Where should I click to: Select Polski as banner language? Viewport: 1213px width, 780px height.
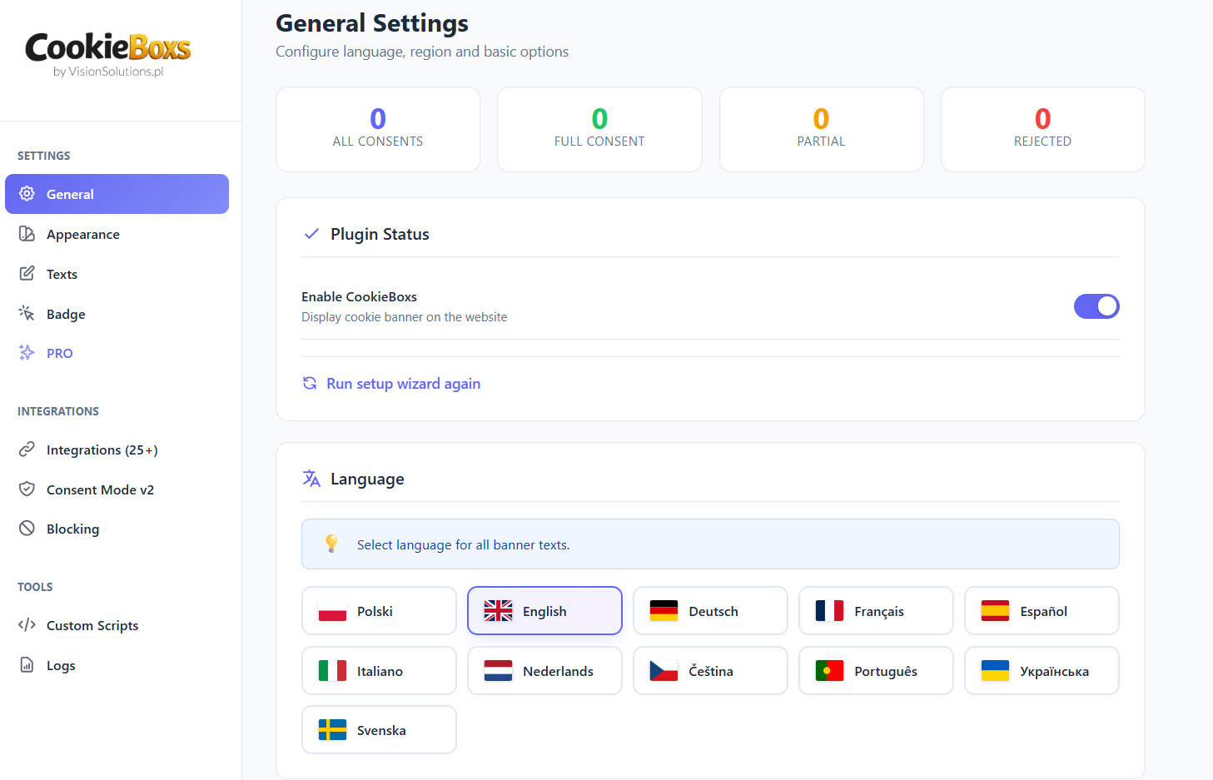tap(379, 610)
